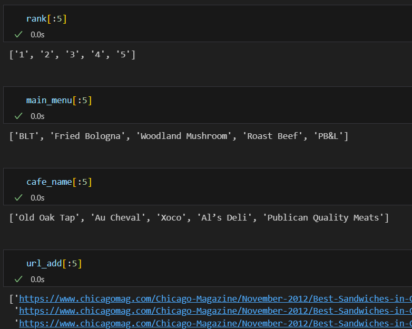
Task: Open the first chicagomag.com URL link
Action: point(215,299)
